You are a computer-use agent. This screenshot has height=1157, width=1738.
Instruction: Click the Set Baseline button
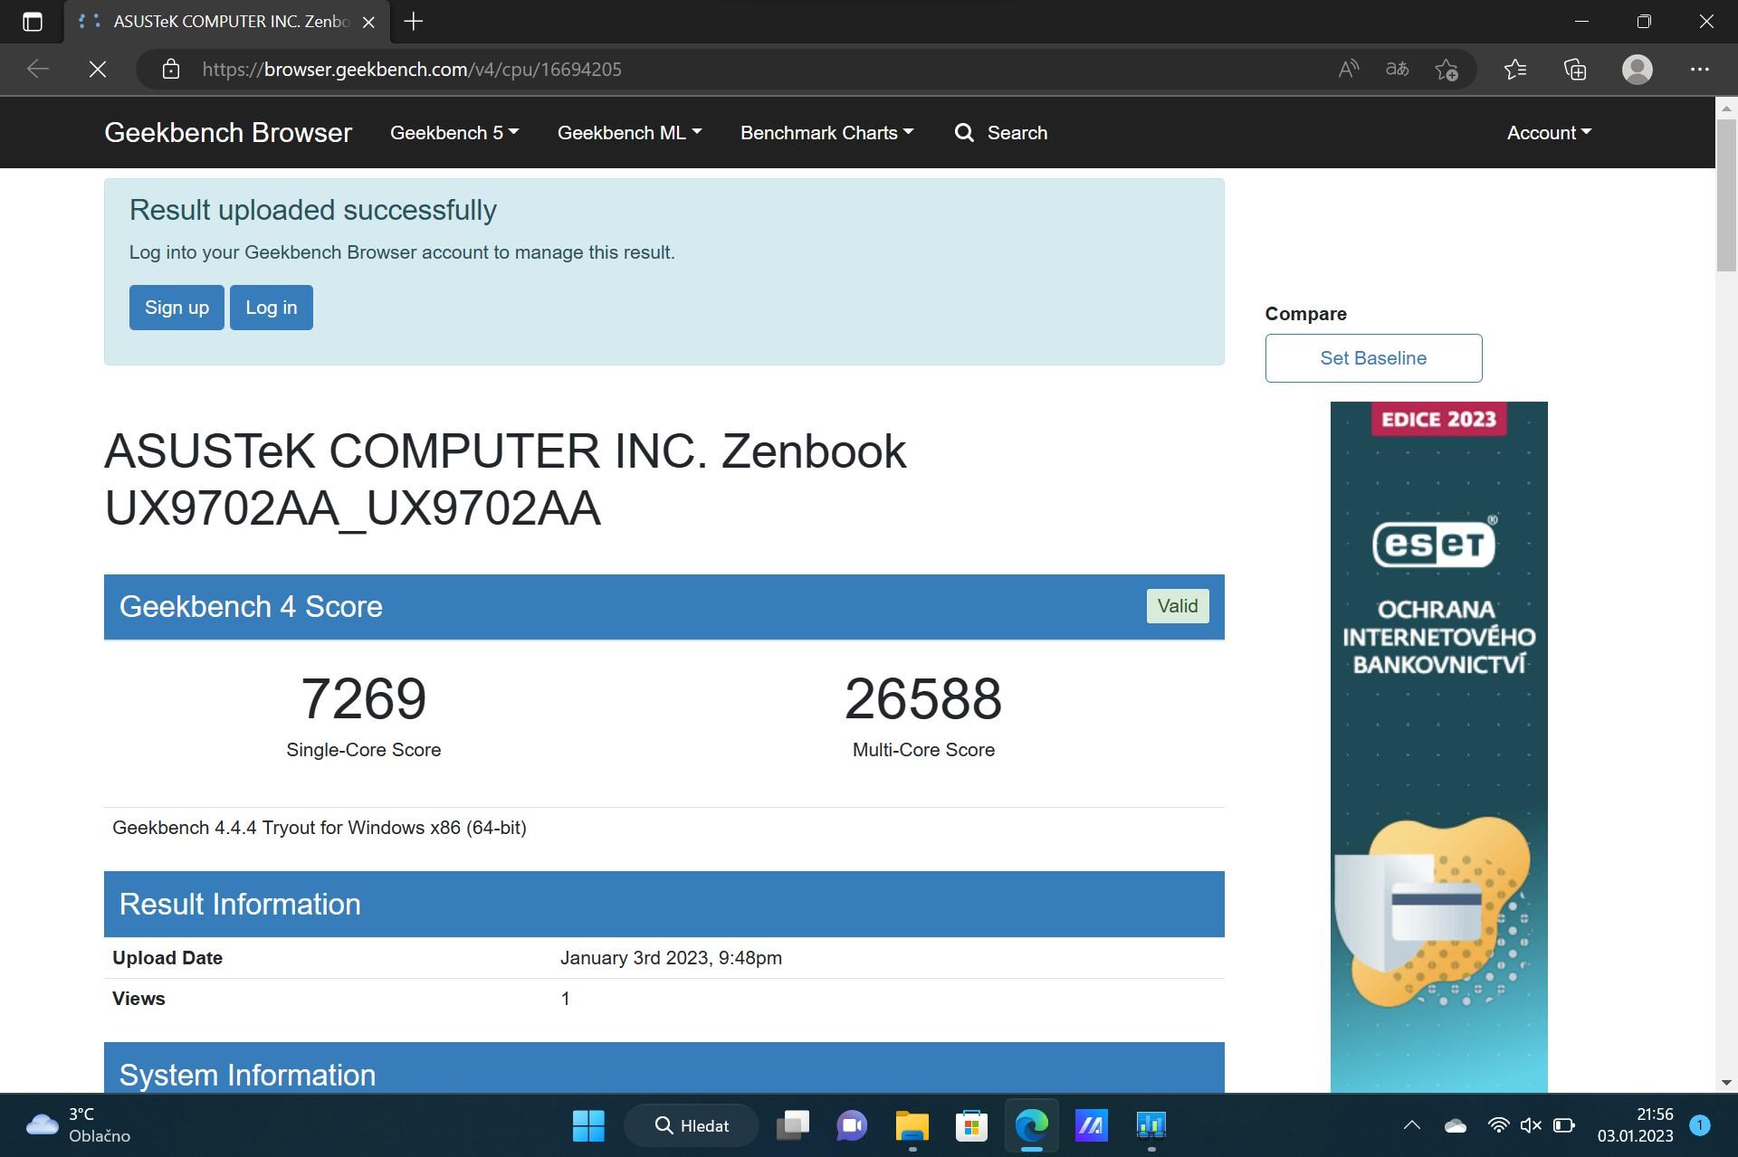click(1373, 358)
